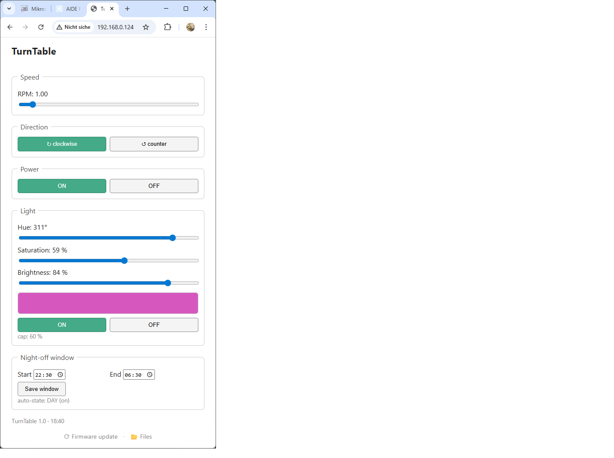614x458 pixels.
Task: Open the Chrome profile avatar
Action: point(191,27)
